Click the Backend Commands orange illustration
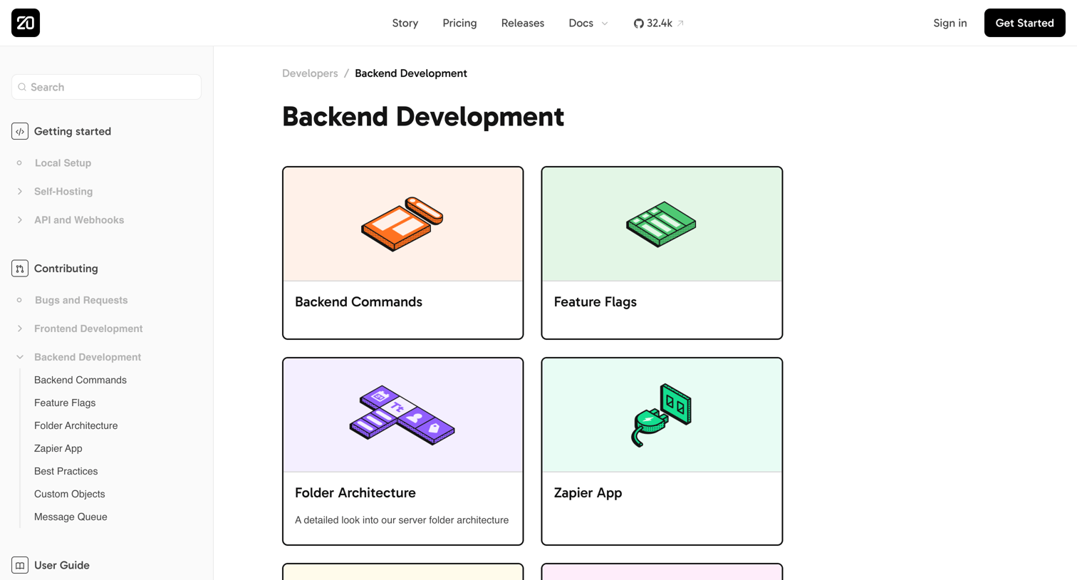The image size is (1077, 580). (x=402, y=224)
